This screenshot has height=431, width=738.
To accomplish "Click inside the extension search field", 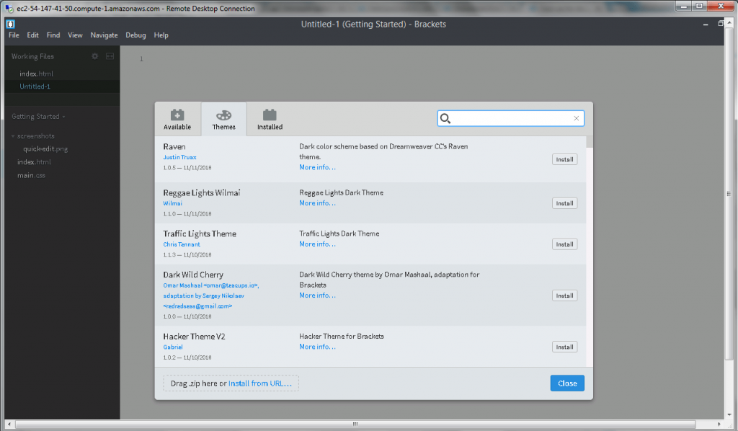I will pyautogui.click(x=504, y=117).
